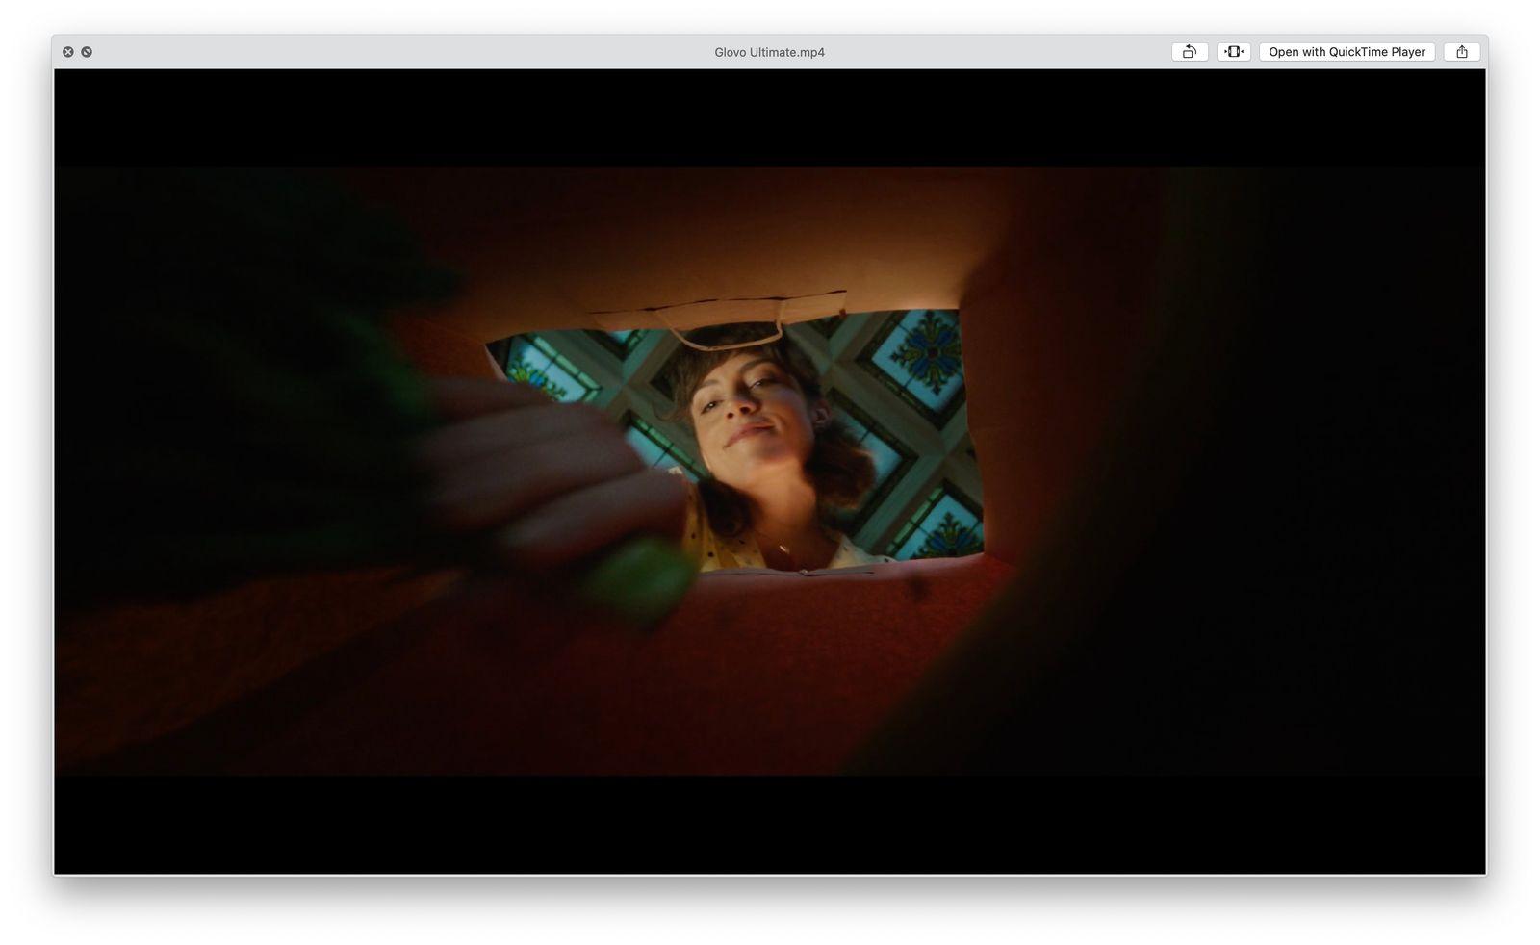The height and width of the screenshot is (945, 1540).
Task: Click the Rotate Left icon in title bar
Action: click(x=1190, y=52)
